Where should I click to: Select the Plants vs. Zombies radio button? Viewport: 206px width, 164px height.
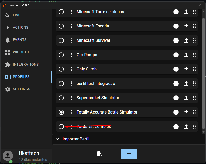pyautogui.click(x=61, y=127)
